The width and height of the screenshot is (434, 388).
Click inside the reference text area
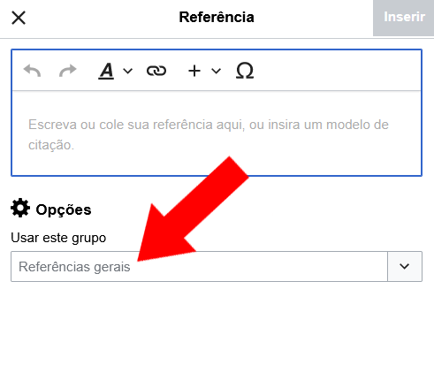(x=217, y=133)
